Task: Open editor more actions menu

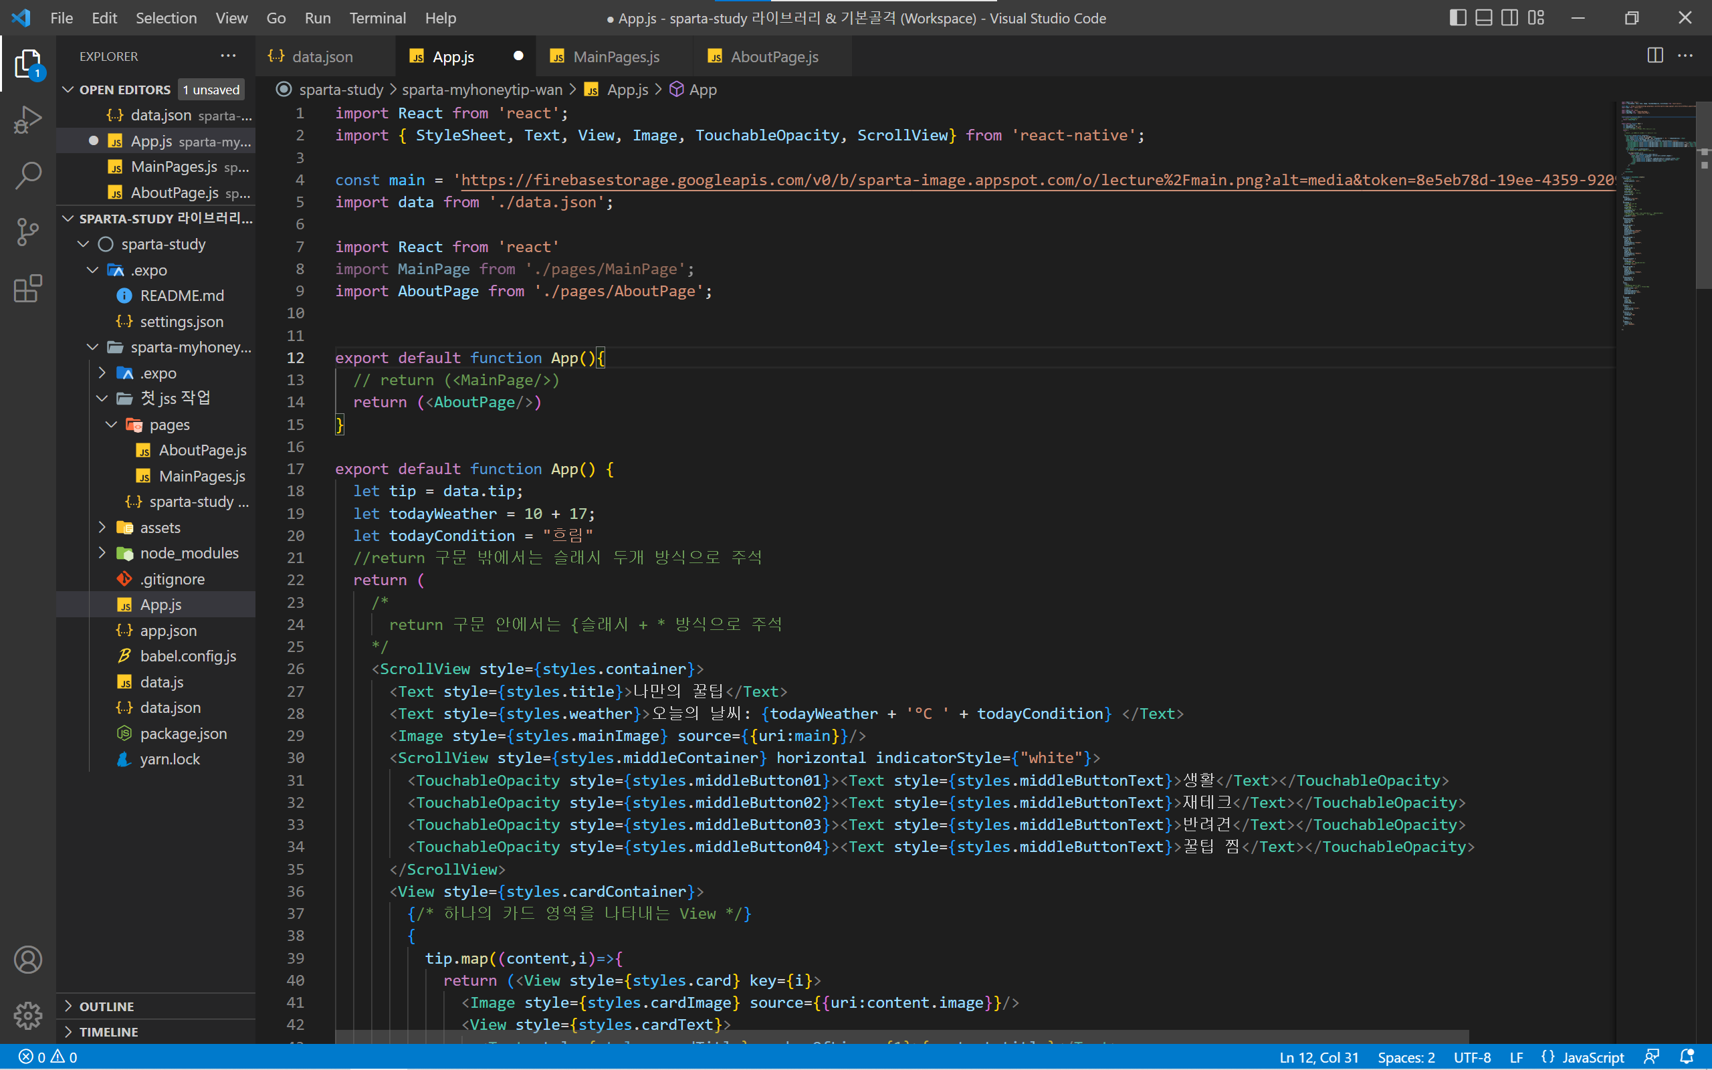Action: point(1686,56)
